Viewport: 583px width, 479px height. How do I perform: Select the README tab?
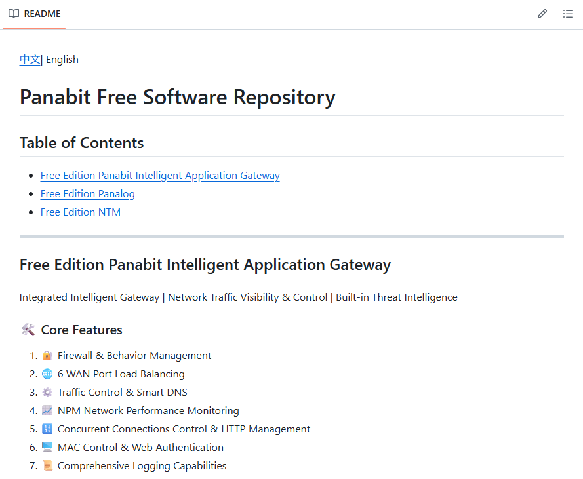pyautogui.click(x=35, y=14)
